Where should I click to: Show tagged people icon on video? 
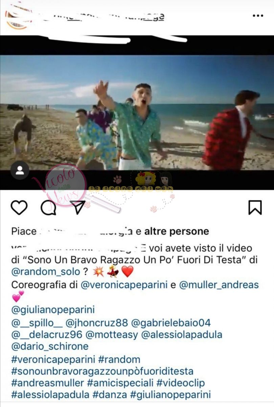coord(20,170)
